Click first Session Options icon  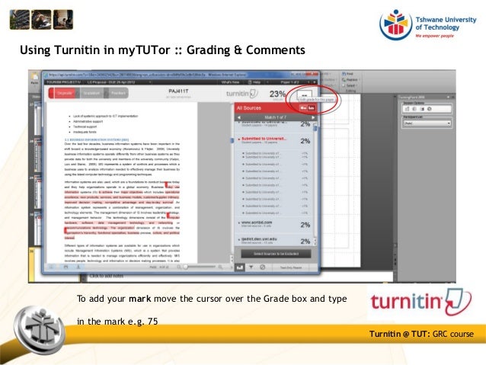408,109
